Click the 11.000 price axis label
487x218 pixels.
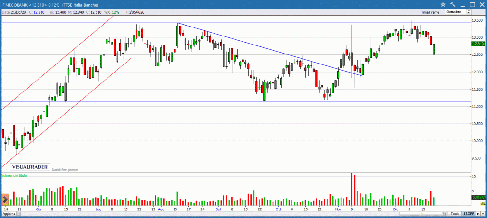pos(477,106)
